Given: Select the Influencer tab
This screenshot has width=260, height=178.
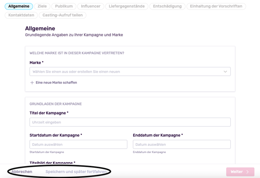Looking at the screenshot, I should 91,6.
